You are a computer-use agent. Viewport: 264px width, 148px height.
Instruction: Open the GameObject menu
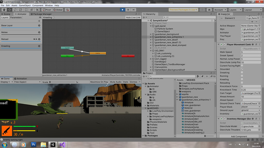(x=25, y=5)
